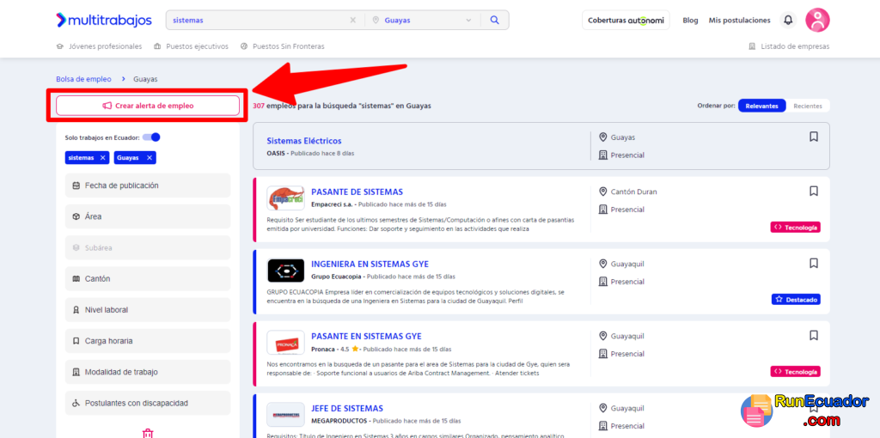Remove the sistemas filter tag
The image size is (880, 438).
102,158
